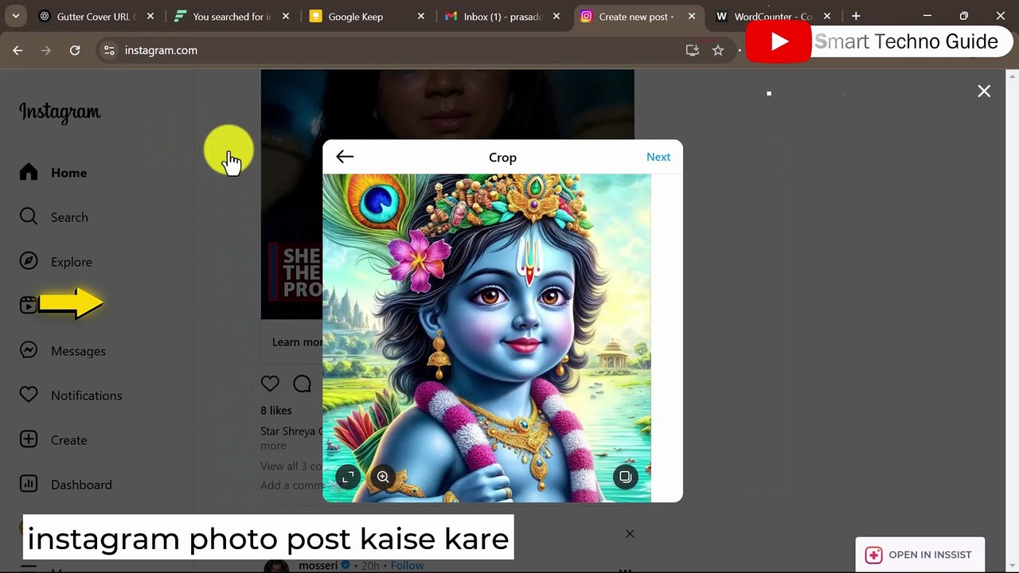Click the Open in Inssist button
This screenshot has height=573, width=1019.
click(x=919, y=555)
